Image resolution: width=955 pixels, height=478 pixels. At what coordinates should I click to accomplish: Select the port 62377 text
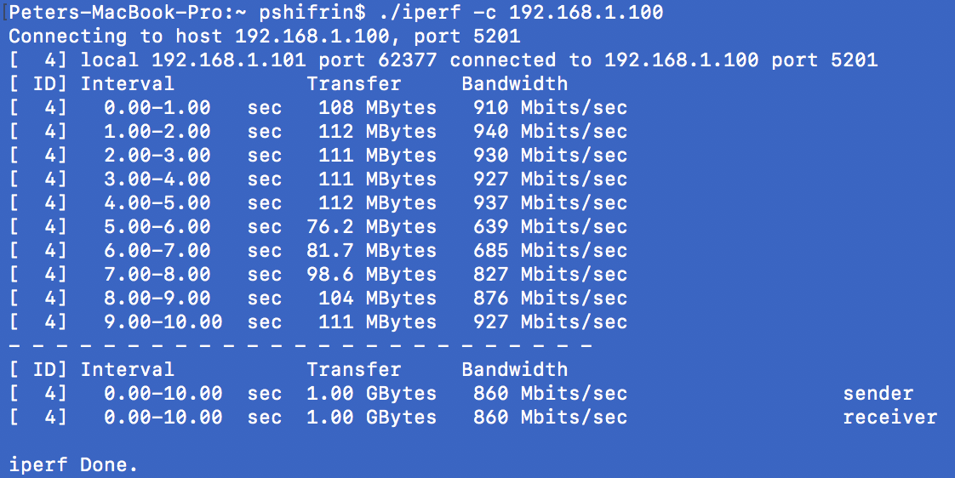[378, 60]
